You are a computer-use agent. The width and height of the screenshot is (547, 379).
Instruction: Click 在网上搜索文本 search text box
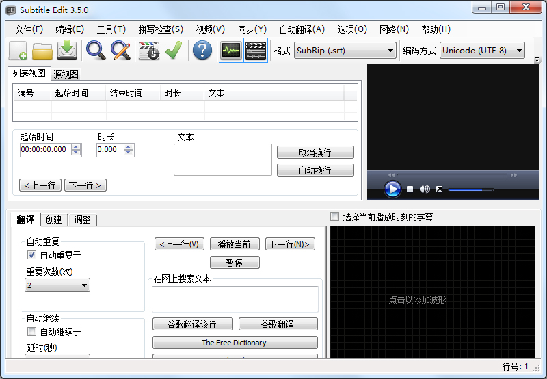(x=235, y=299)
